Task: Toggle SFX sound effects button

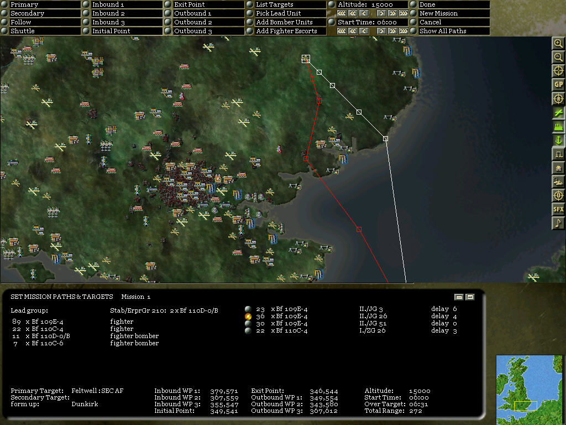Action: 558,209
